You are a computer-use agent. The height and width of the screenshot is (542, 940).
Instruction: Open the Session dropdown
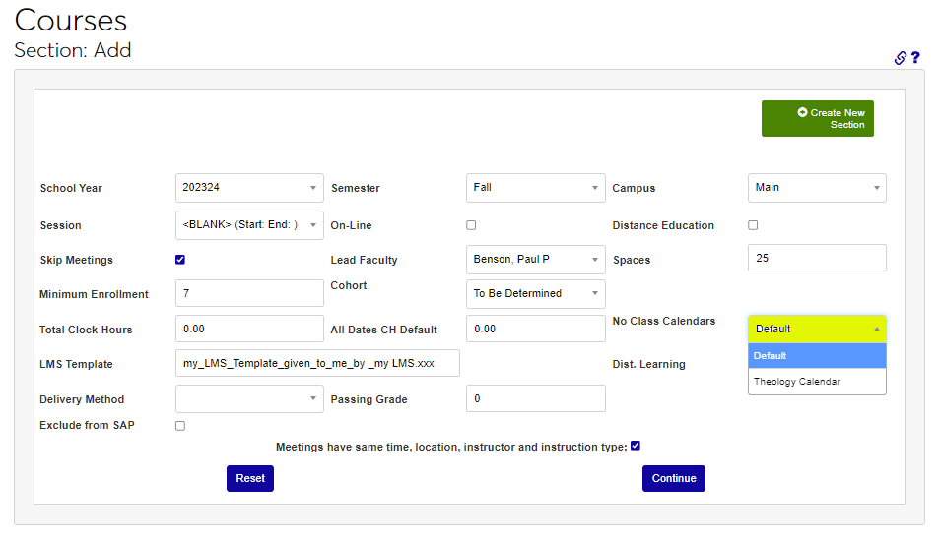249,225
